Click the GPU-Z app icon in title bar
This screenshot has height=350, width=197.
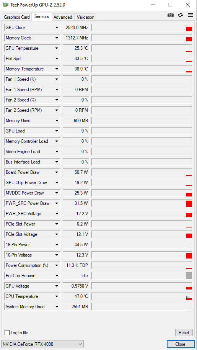(x=6, y=5)
